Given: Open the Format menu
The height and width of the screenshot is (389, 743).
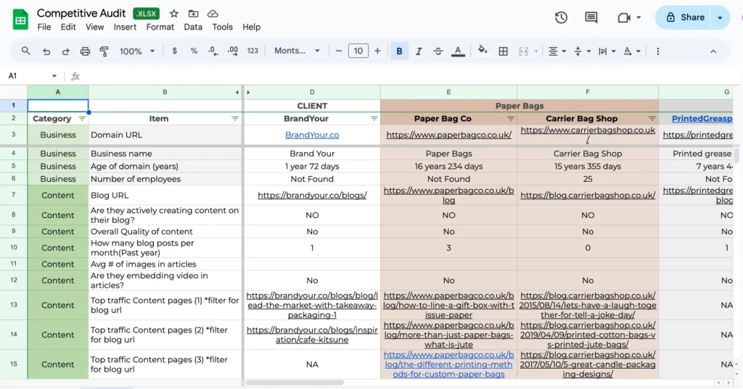Looking at the screenshot, I should [160, 27].
